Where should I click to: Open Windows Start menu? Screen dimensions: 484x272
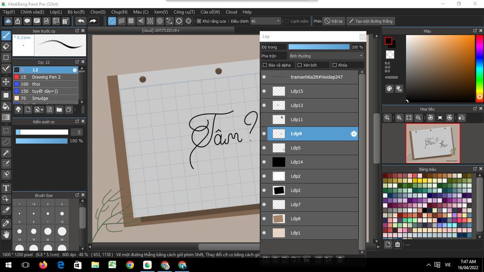(x=9, y=265)
